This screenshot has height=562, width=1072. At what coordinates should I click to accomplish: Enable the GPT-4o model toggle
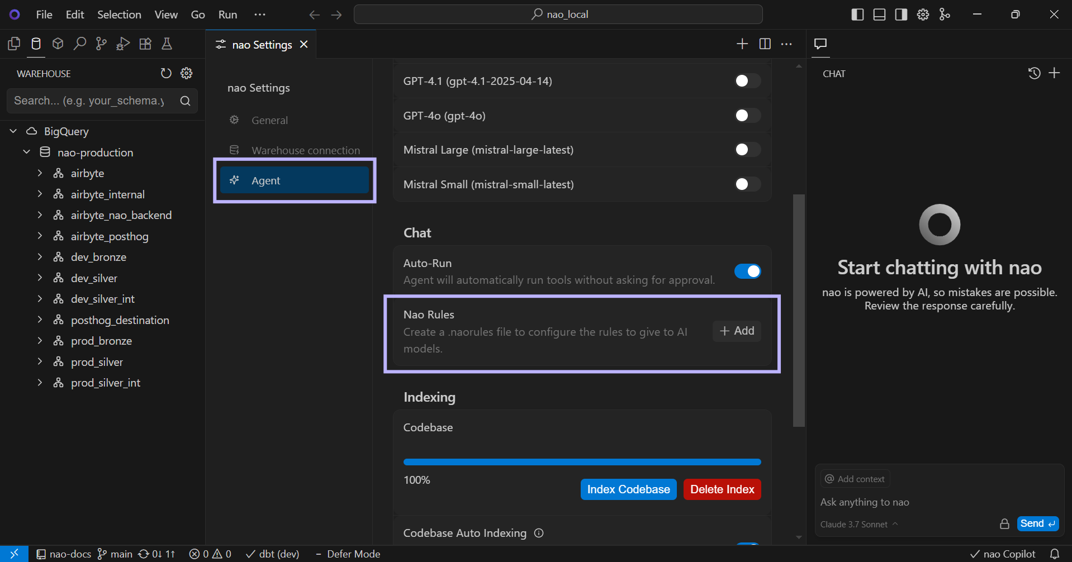click(x=747, y=116)
